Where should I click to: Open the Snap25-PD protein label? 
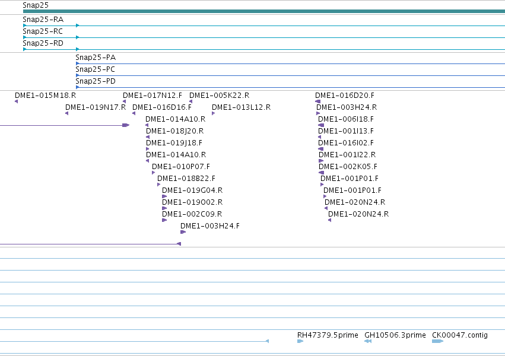(x=96, y=81)
